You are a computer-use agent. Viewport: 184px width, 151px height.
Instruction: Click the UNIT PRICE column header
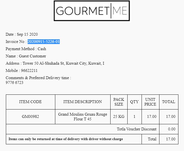[x=150, y=102]
